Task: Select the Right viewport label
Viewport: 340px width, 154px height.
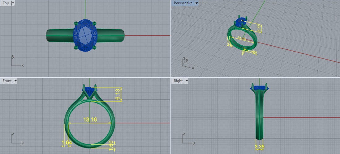Action: (x=178, y=81)
